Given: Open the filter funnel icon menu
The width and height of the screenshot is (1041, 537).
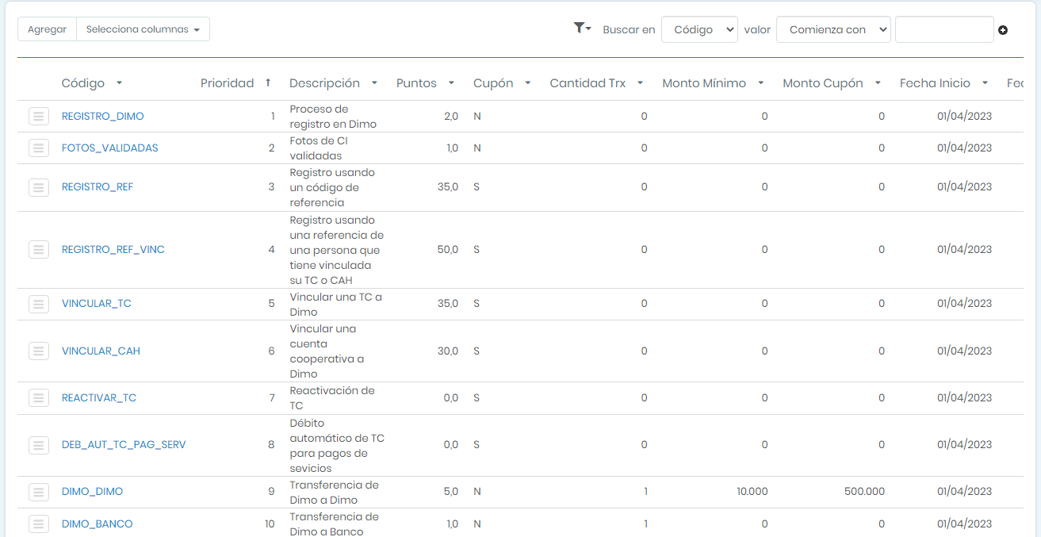Looking at the screenshot, I should 582,29.
